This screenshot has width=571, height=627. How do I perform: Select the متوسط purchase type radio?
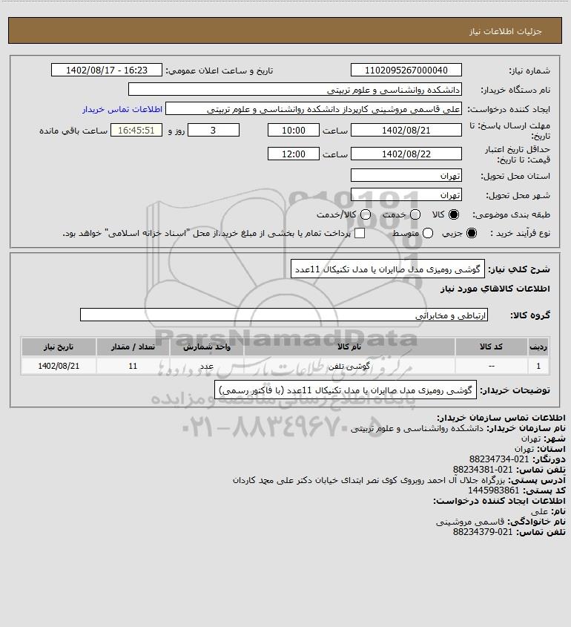point(428,233)
